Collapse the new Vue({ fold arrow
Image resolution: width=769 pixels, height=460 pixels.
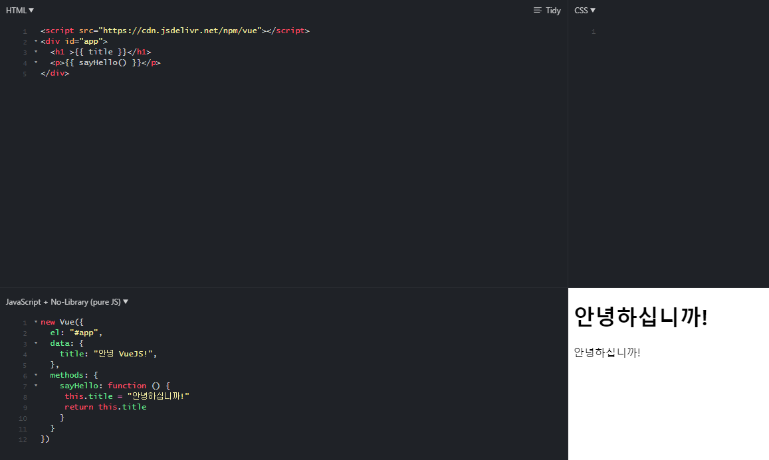pyautogui.click(x=36, y=322)
